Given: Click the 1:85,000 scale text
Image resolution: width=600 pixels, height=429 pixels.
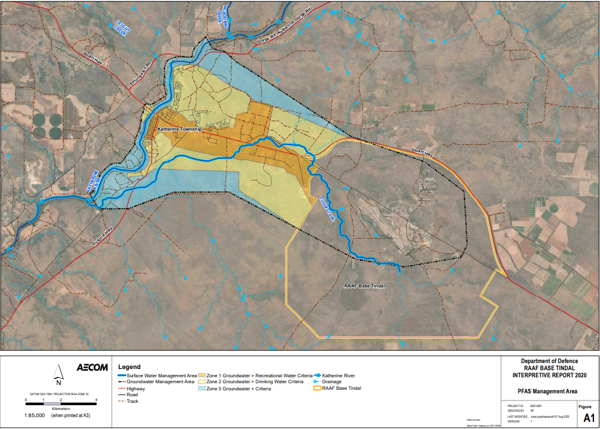Looking at the screenshot, I should click(x=34, y=415).
